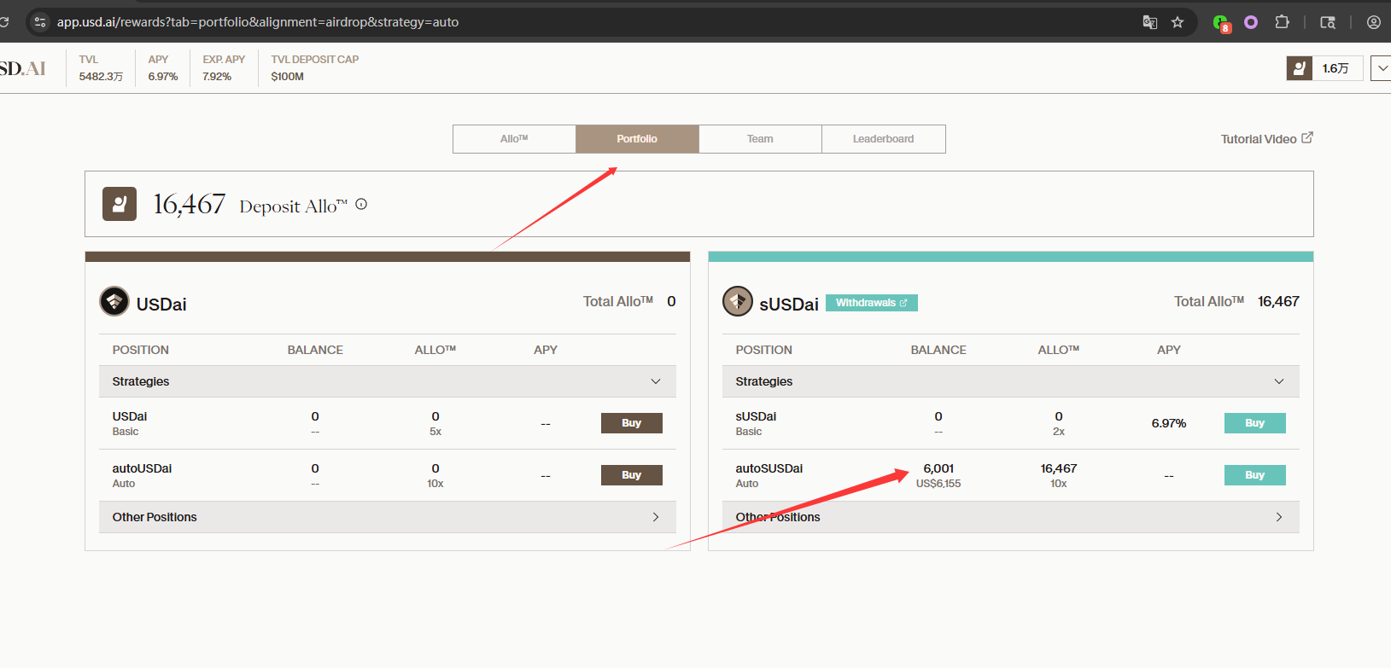Open site information icon in address bar
The height and width of the screenshot is (668, 1391).
click(x=39, y=22)
